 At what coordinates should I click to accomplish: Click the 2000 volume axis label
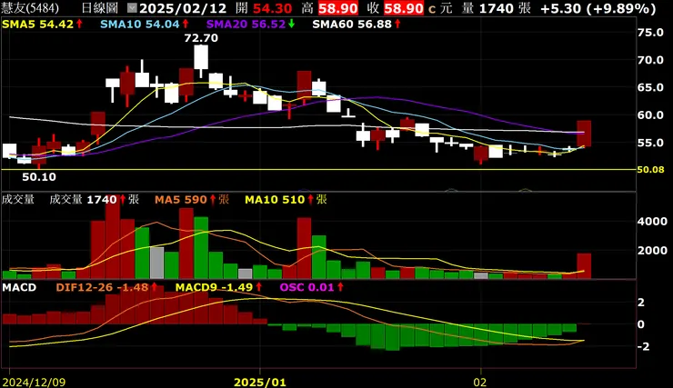(x=652, y=251)
